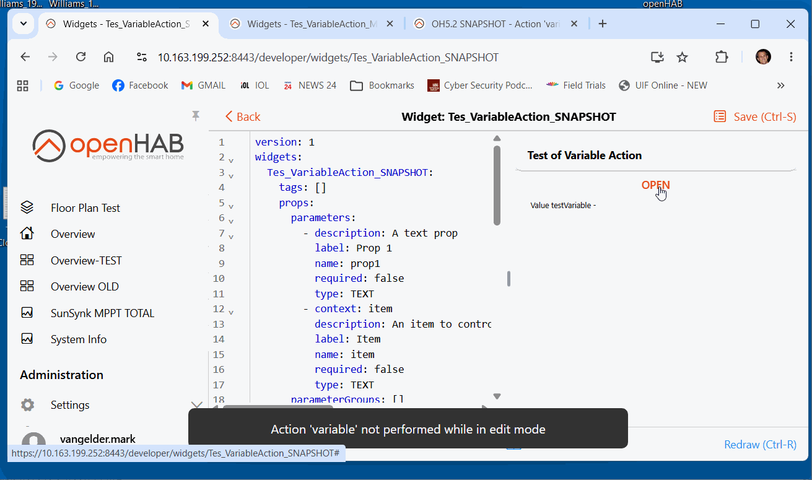812x480 pixels.
Task: Click the code editor vertical scrollbar thumb
Action: [497, 185]
